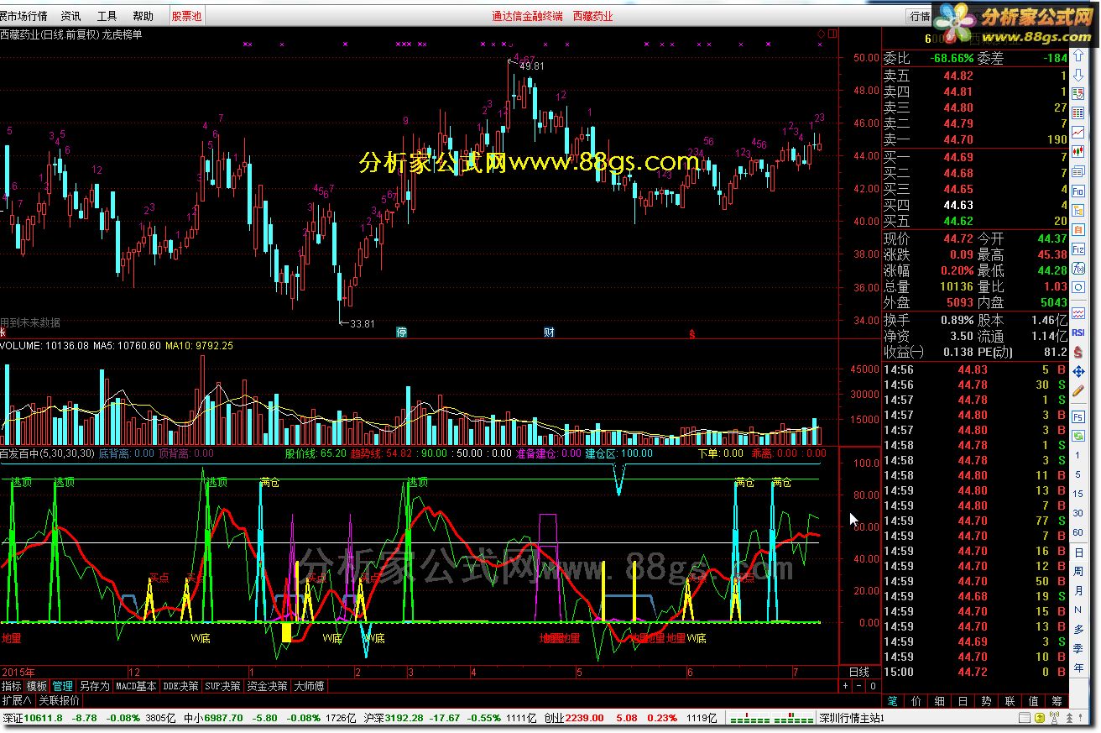Click the small diamond icon at chart top-right

click(822, 34)
